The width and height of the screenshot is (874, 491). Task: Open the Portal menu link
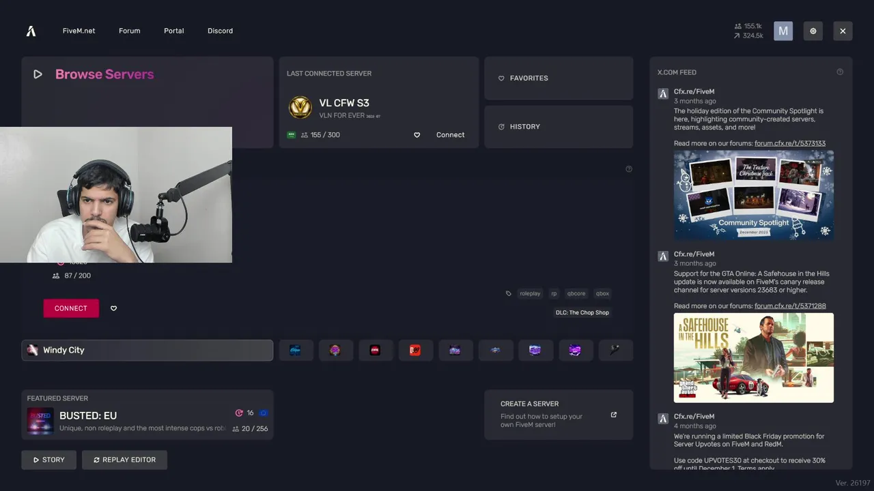click(174, 31)
